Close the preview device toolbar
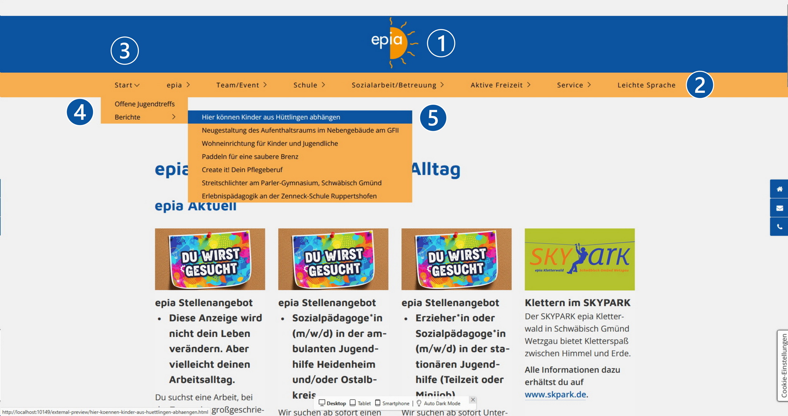 tap(473, 400)
